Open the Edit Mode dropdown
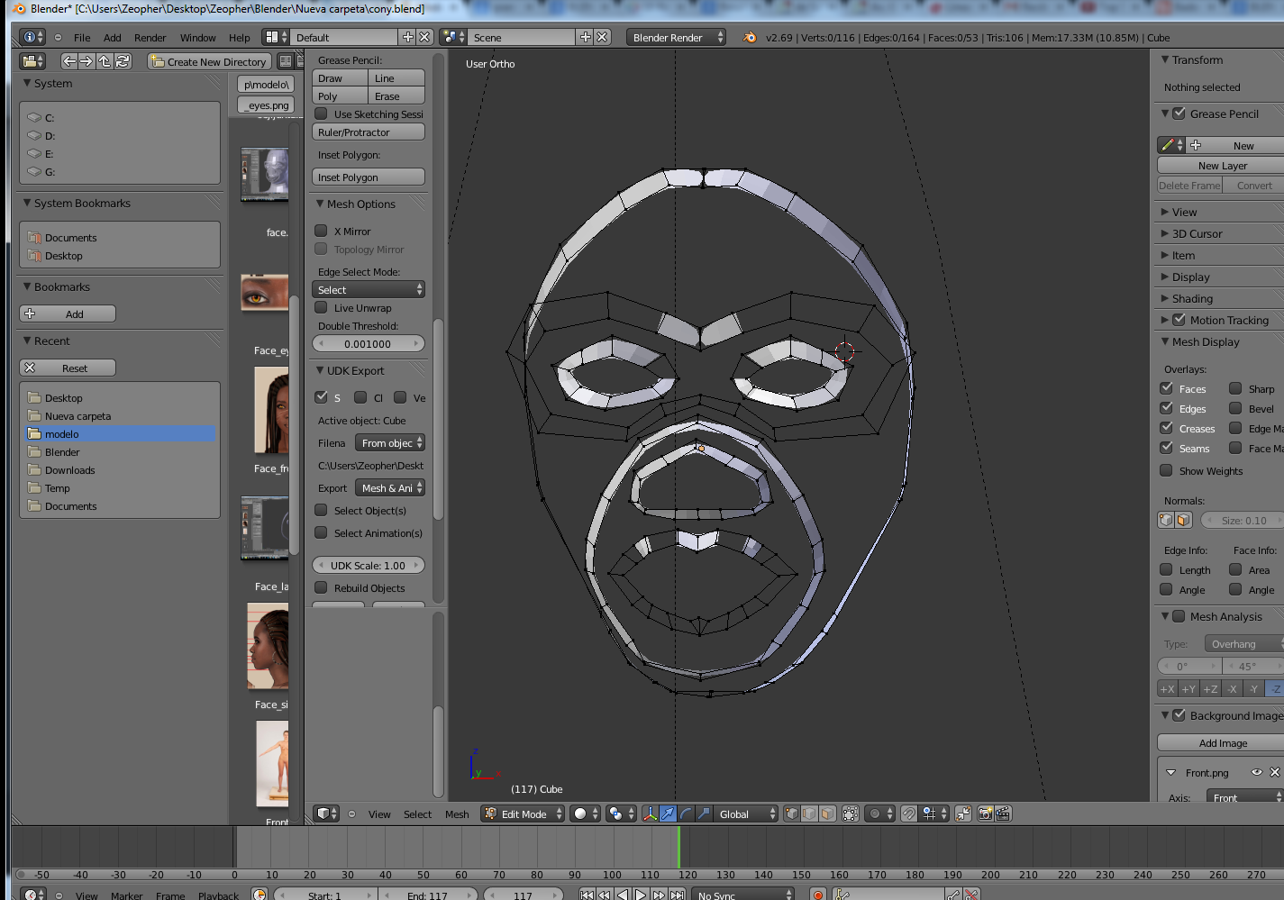1284x900 pixels. (524, 814)
